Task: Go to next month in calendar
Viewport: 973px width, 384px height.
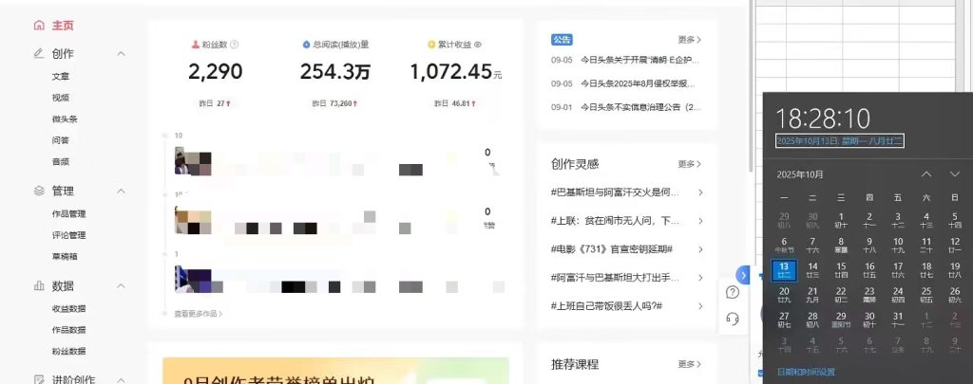Action: click(954, 174)
